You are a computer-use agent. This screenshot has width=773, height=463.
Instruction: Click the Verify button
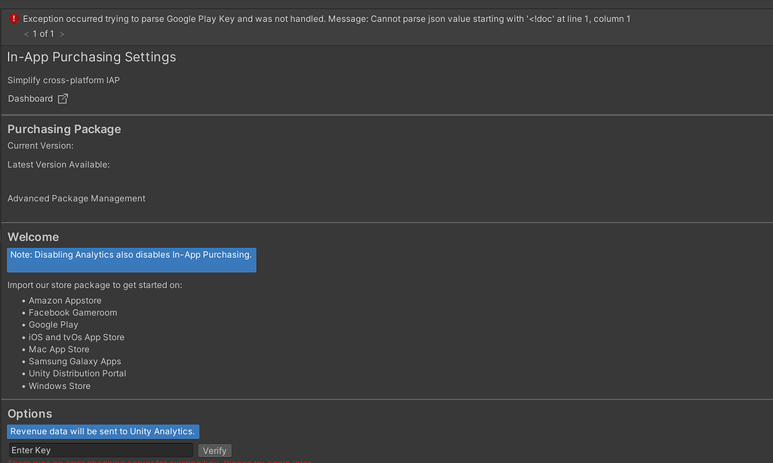click(x=214, y=450)
